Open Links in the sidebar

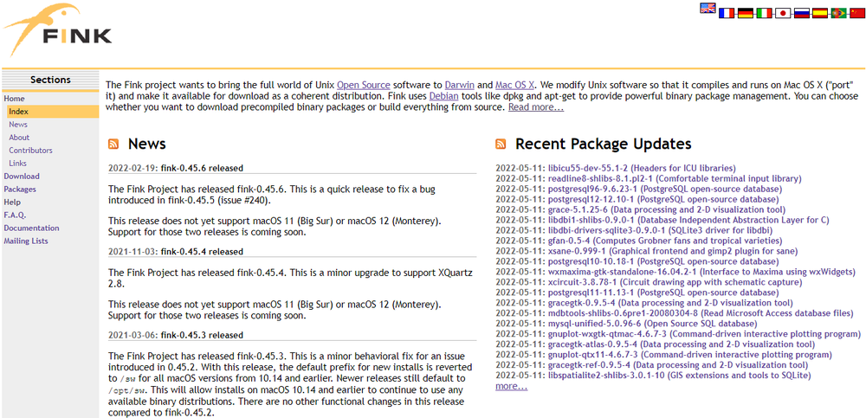coord(17,164)
